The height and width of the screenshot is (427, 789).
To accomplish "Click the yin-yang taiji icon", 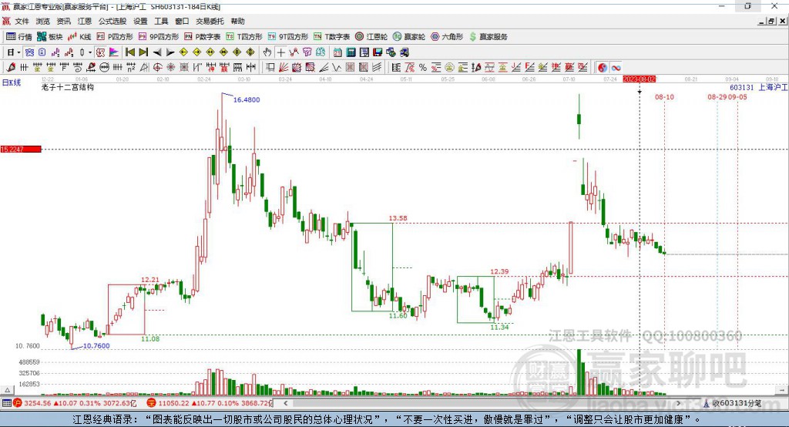I will (x=603, y=68).
